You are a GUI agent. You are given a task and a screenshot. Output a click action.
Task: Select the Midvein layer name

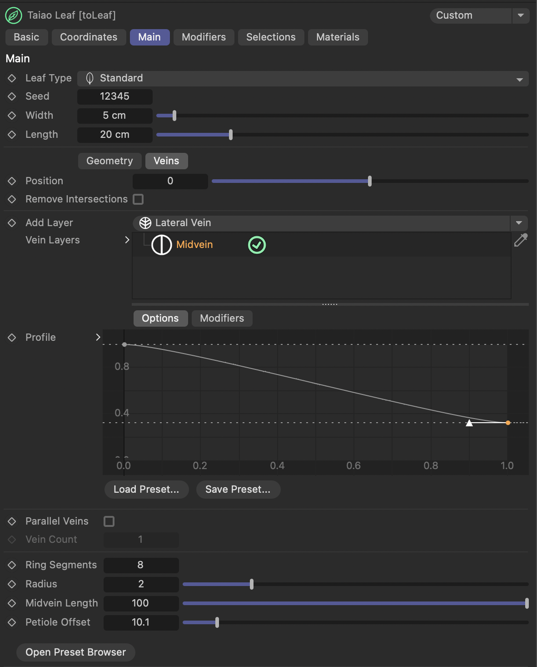[x=194, y=245]
